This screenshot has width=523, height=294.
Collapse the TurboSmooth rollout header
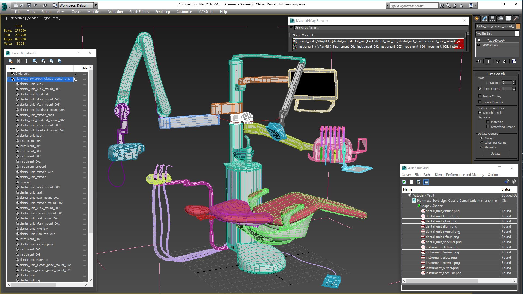click(496, 74)
